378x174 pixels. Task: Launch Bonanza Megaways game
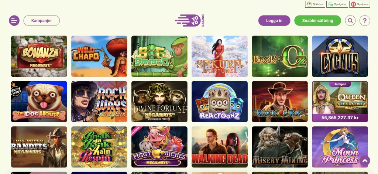click(x=39, y=56)
